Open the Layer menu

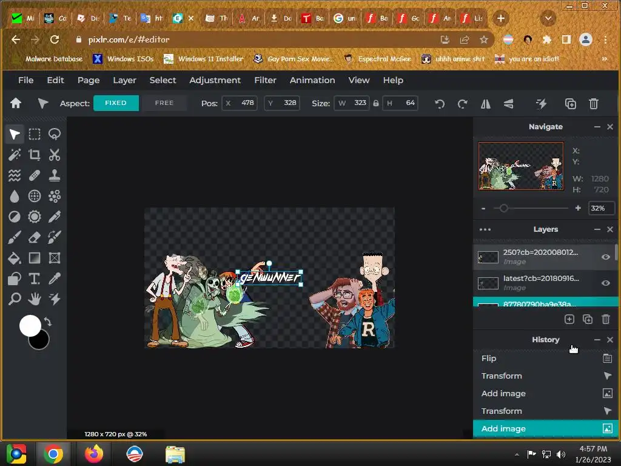[x=125, y=80]
